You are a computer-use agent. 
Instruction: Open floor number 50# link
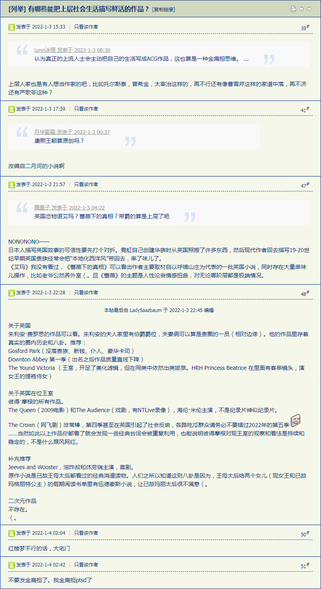[305, 534]
